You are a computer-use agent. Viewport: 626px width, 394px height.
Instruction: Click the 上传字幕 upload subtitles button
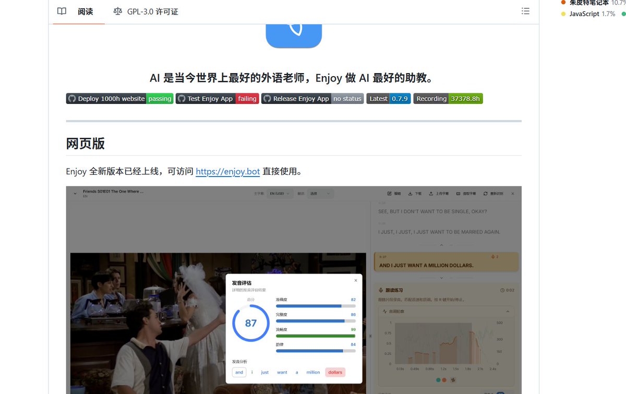(439, 194)
